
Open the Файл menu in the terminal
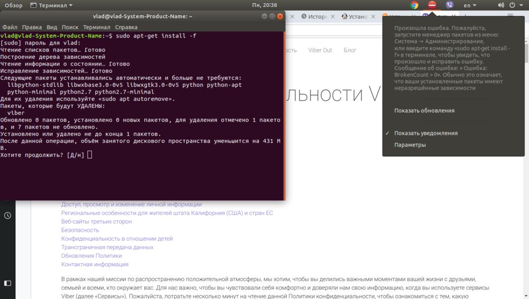[10, 28]
